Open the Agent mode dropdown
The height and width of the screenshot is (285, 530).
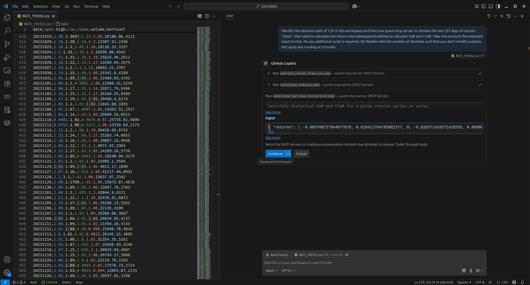click(271, 270)
